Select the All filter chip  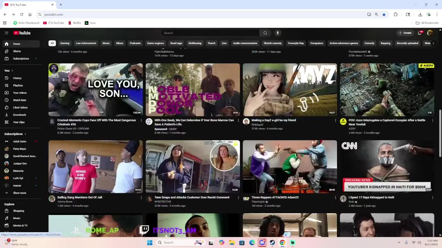52,43
